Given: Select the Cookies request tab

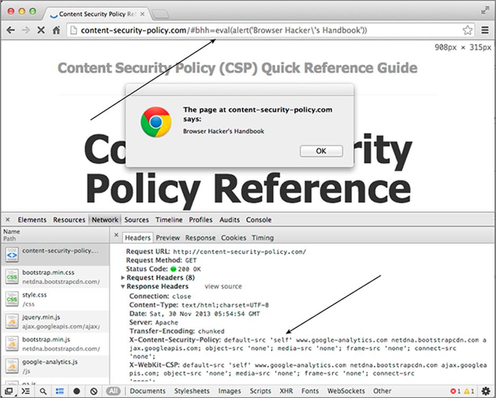Looking at the screenshot, I should [233, 238].
